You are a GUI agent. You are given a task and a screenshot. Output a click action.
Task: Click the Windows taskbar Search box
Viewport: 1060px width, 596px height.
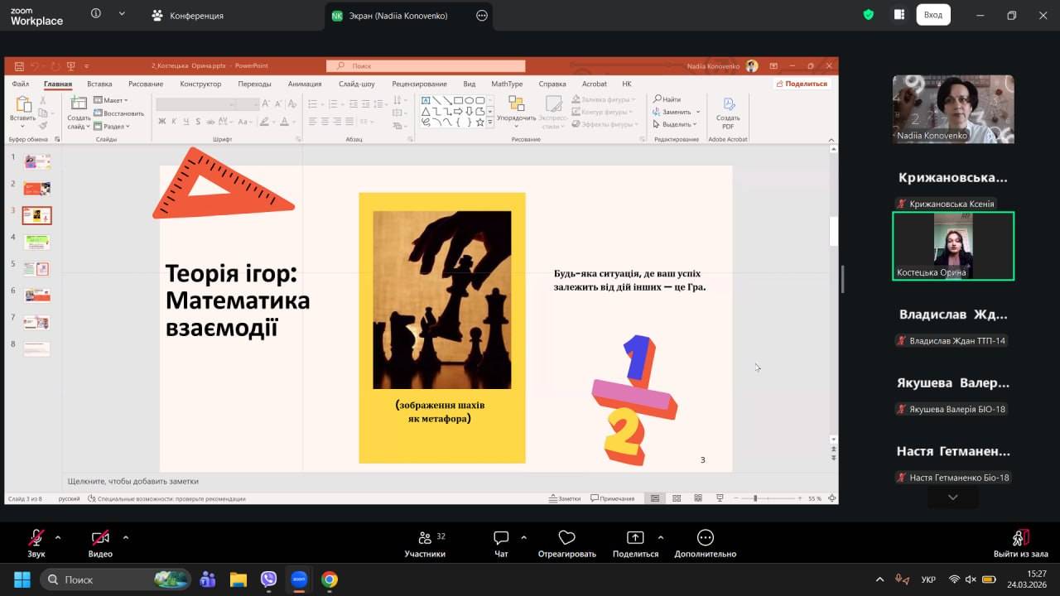[114, 579]
